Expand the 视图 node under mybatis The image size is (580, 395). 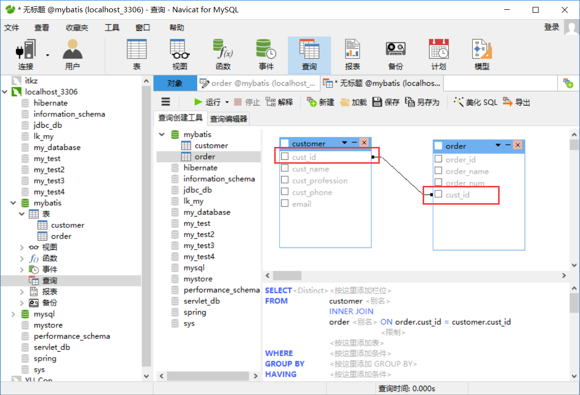coord(22,247)
